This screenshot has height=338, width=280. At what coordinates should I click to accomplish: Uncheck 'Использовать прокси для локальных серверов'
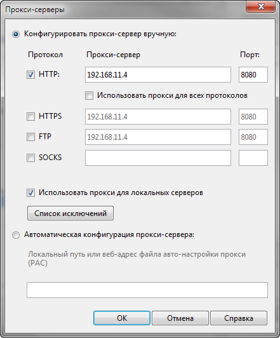pos(30,193)
